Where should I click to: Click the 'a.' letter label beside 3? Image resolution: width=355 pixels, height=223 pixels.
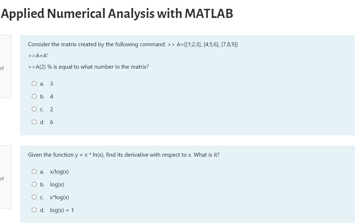[x=42, y=84]
